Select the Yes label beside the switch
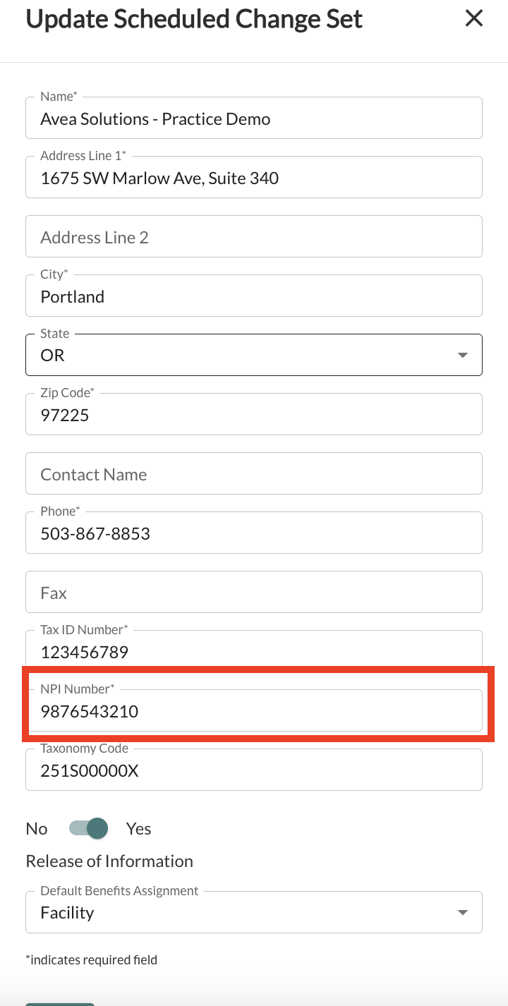Screen dimensions: 508x1006 [138, 828]
